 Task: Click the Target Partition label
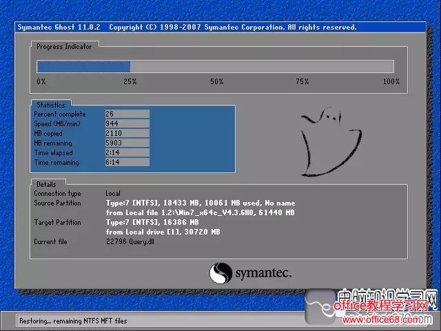pyautogui.click(x=57, y=222)
